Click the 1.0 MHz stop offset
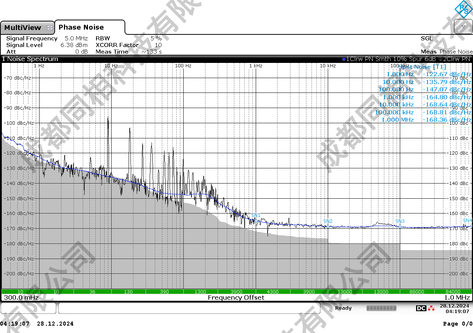Screen dimensions: 473x333 [x=457, y=297]
